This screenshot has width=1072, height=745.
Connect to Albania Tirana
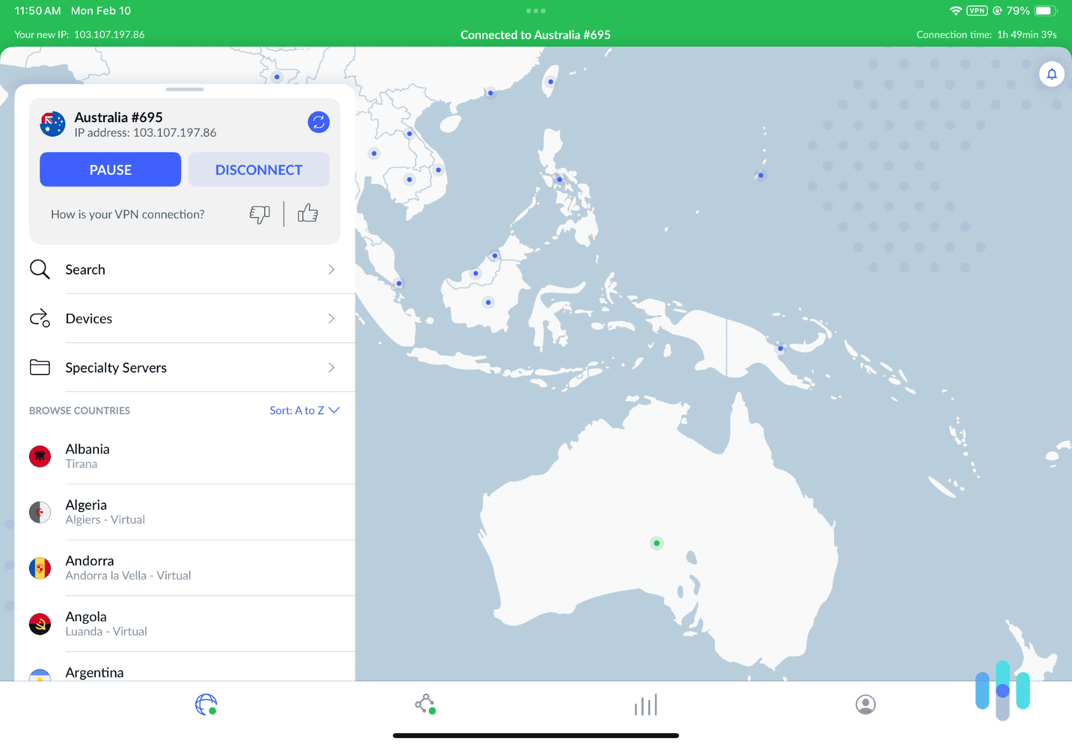tap(185, 456)
